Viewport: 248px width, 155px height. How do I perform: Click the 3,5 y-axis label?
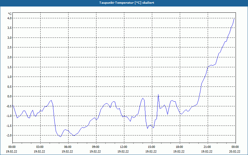click(10, 28)
